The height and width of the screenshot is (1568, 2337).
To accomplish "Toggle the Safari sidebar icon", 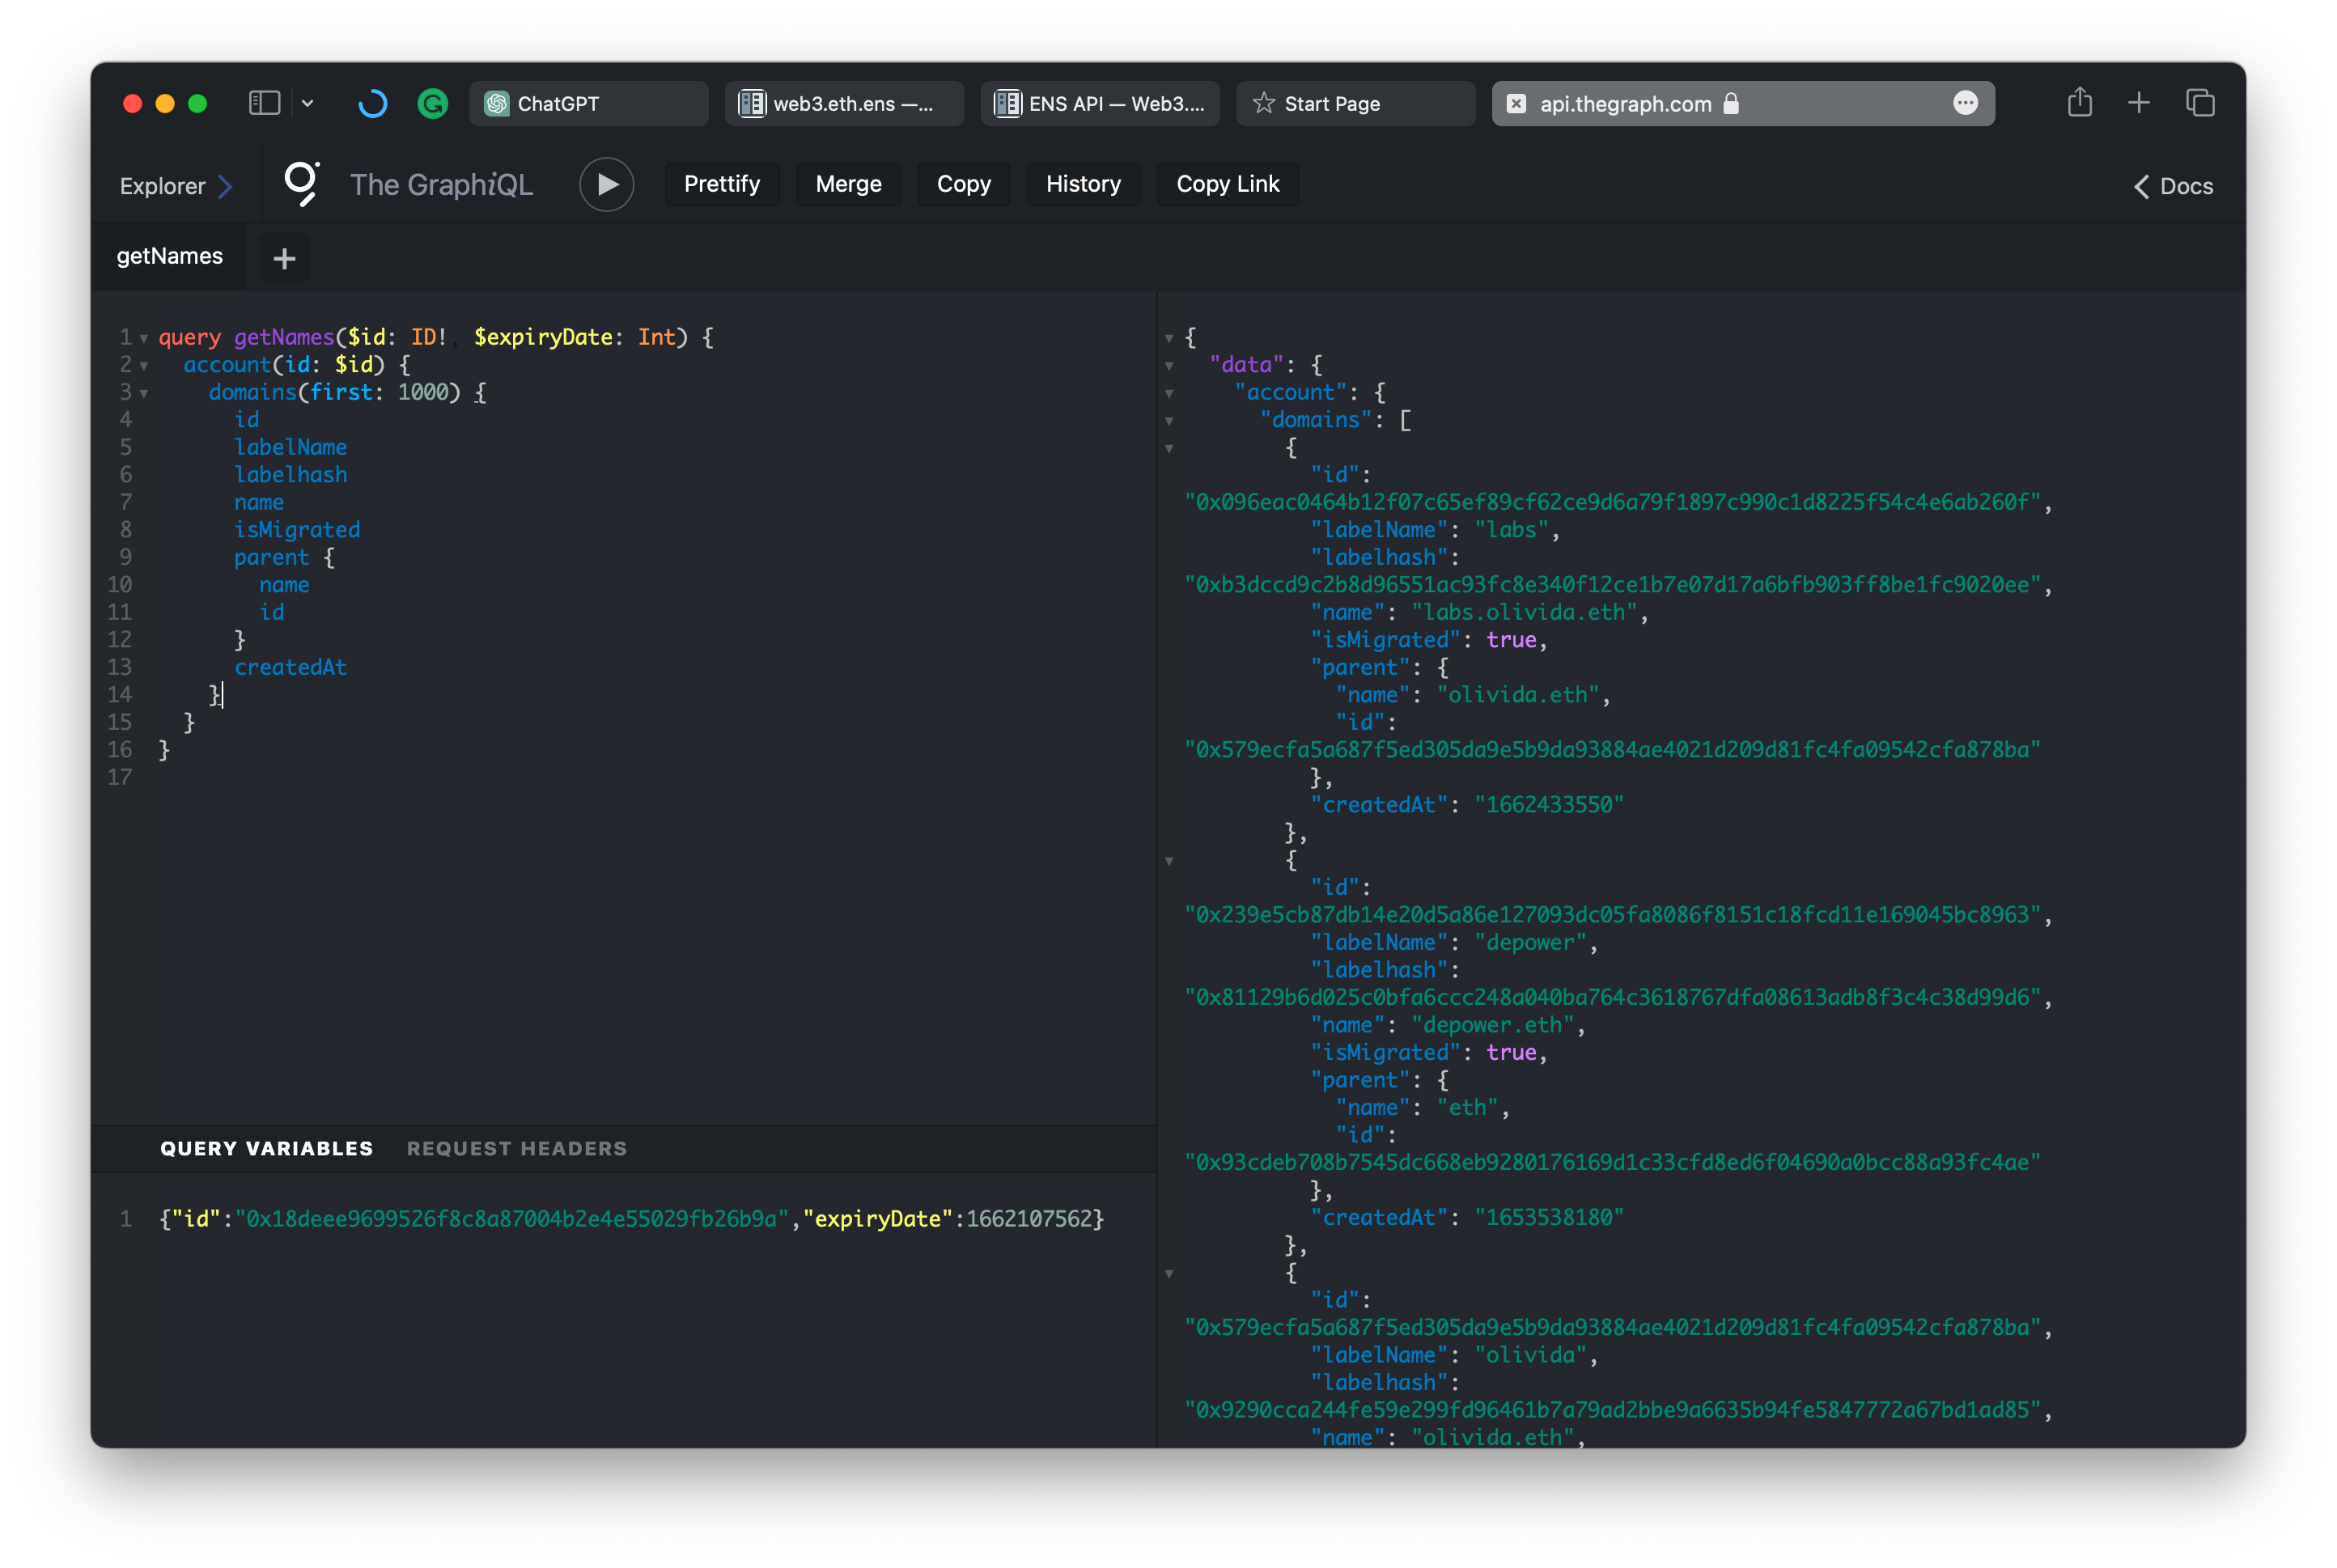I will pos(264,103).
